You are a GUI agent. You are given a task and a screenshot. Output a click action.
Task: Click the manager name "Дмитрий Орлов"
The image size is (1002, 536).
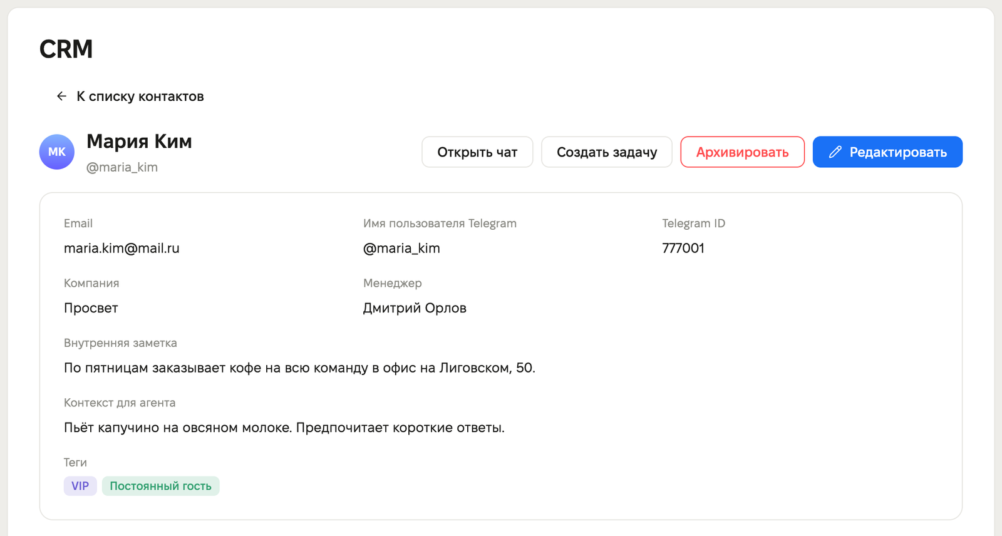tap(415, 308)
